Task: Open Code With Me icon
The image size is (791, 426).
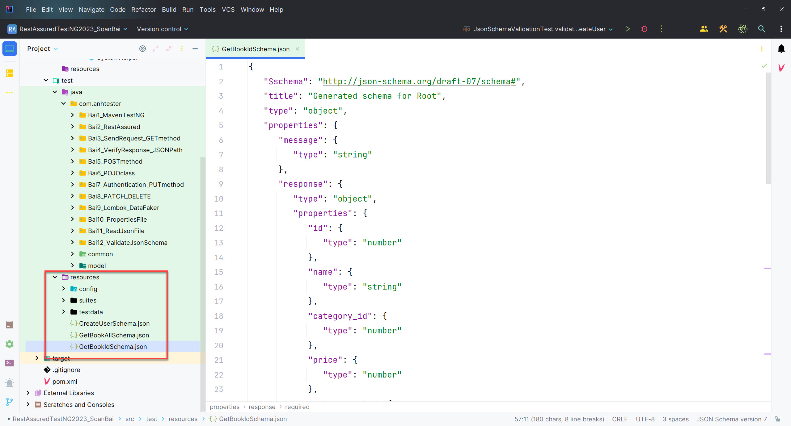Action: [x=704, y=29]
